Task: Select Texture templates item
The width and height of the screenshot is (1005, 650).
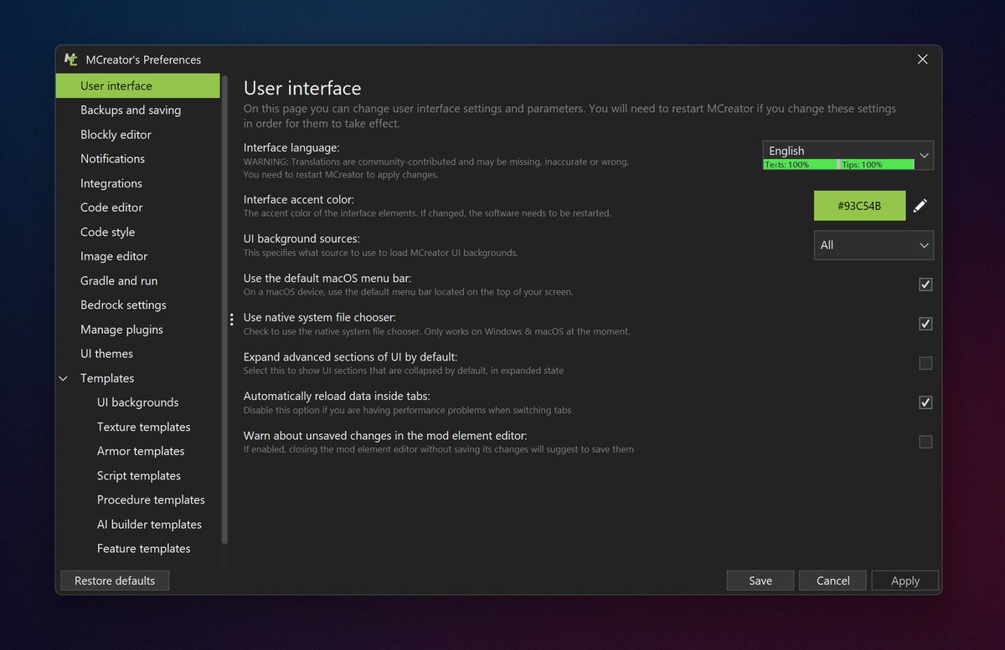Action: coord(143,427)
